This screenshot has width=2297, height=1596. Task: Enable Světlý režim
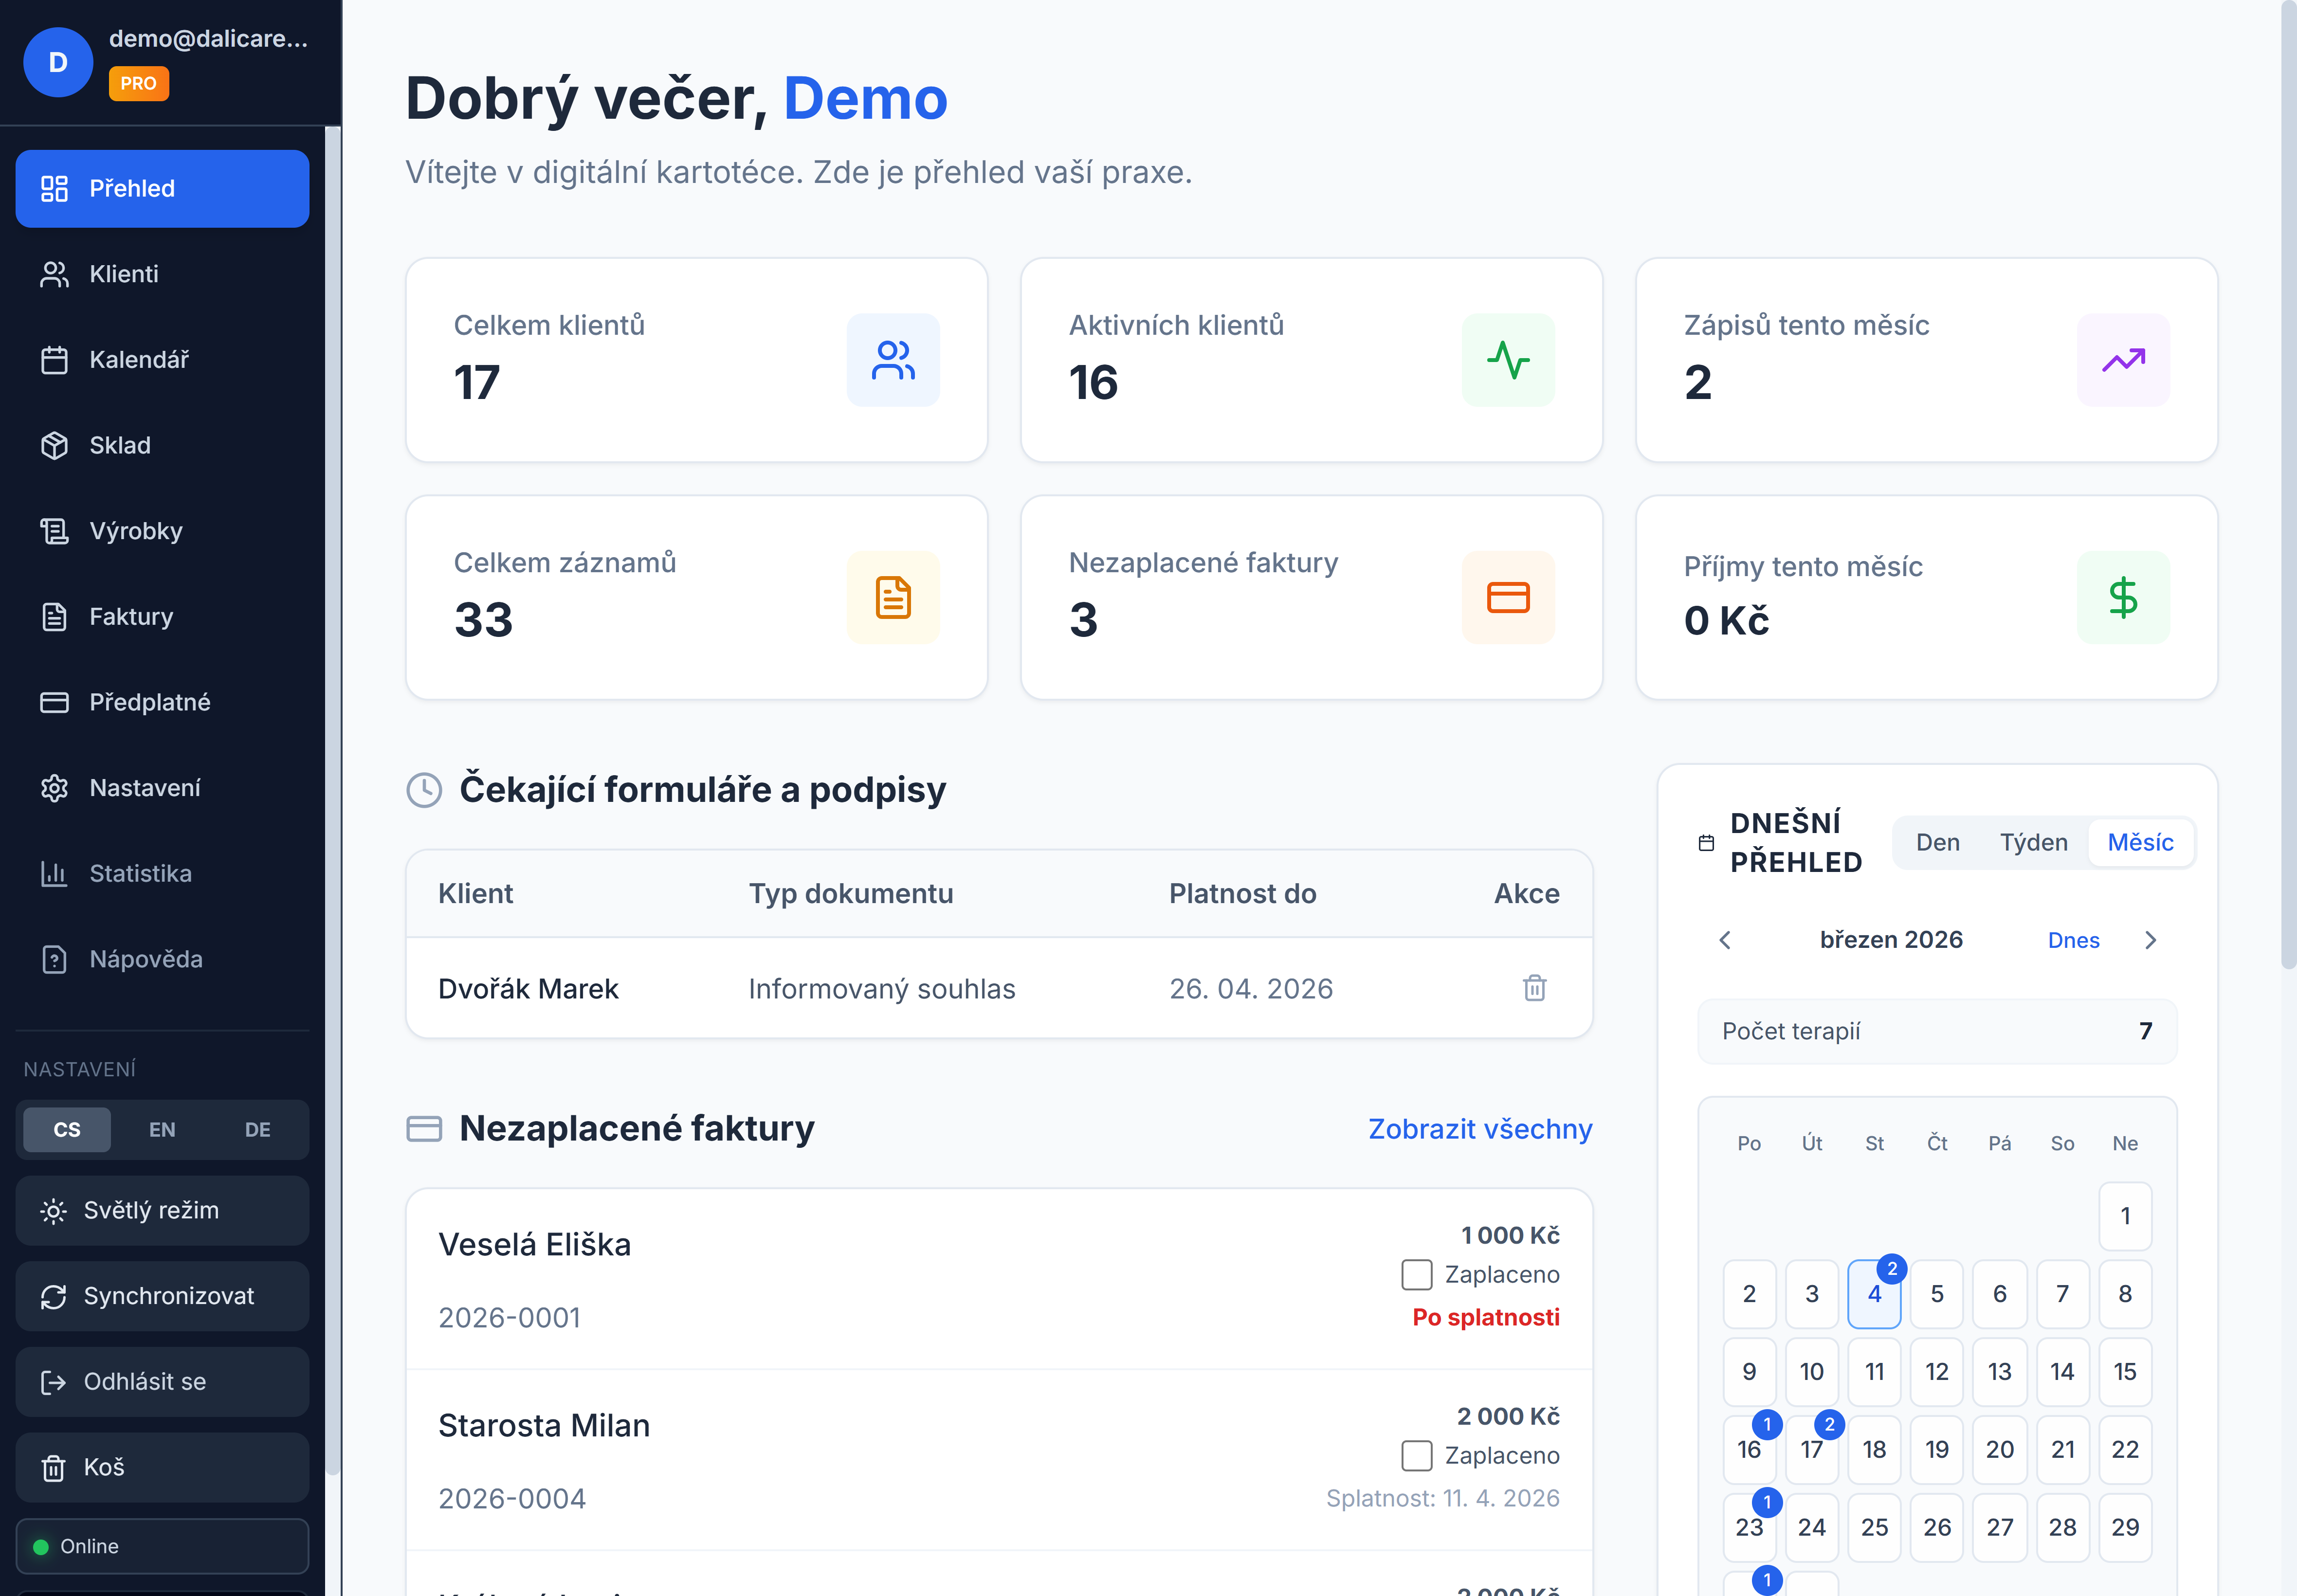click(x=151, y=1210)
